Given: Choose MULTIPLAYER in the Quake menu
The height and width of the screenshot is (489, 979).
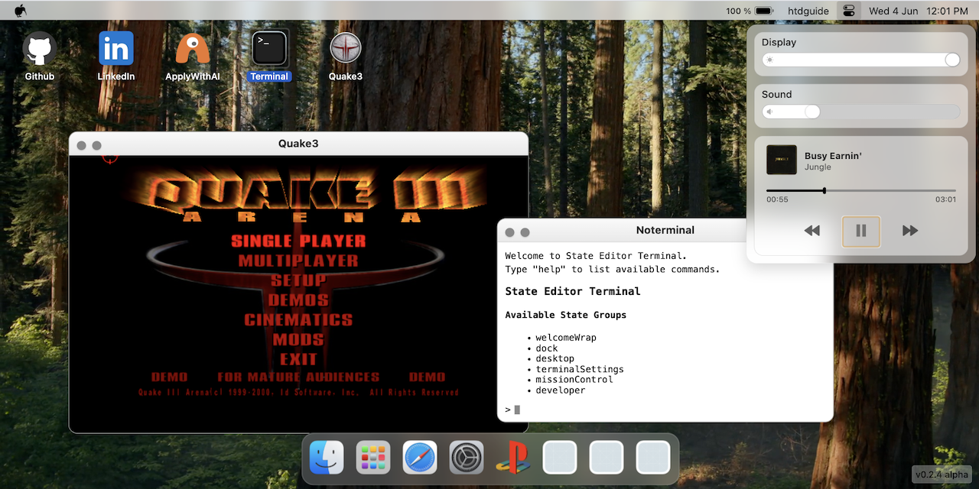Looking at the screenshot, I should click(x=298, y=261).
